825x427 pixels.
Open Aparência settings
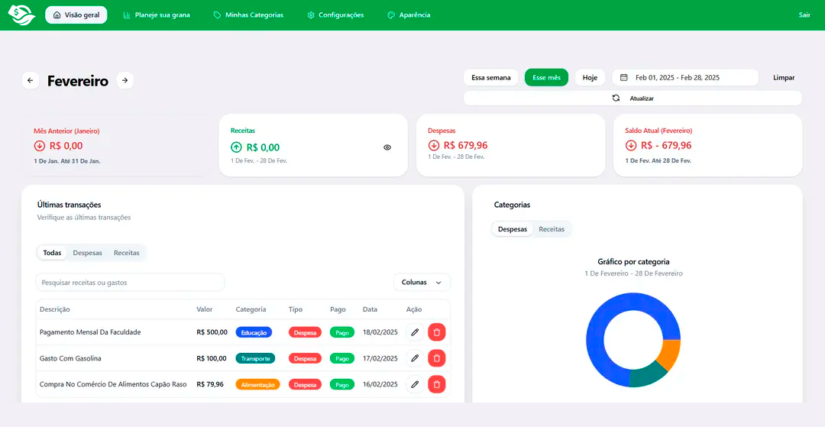pos(409,15)
